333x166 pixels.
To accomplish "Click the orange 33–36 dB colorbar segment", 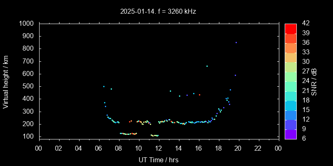I will tap(291, 48).
